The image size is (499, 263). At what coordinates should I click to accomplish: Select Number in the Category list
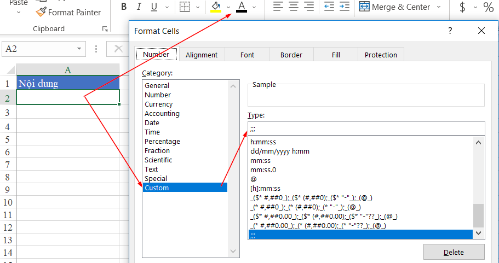(185, 95)
